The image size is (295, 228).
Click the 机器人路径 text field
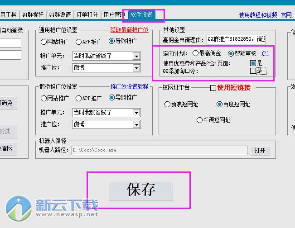point(160,150)
